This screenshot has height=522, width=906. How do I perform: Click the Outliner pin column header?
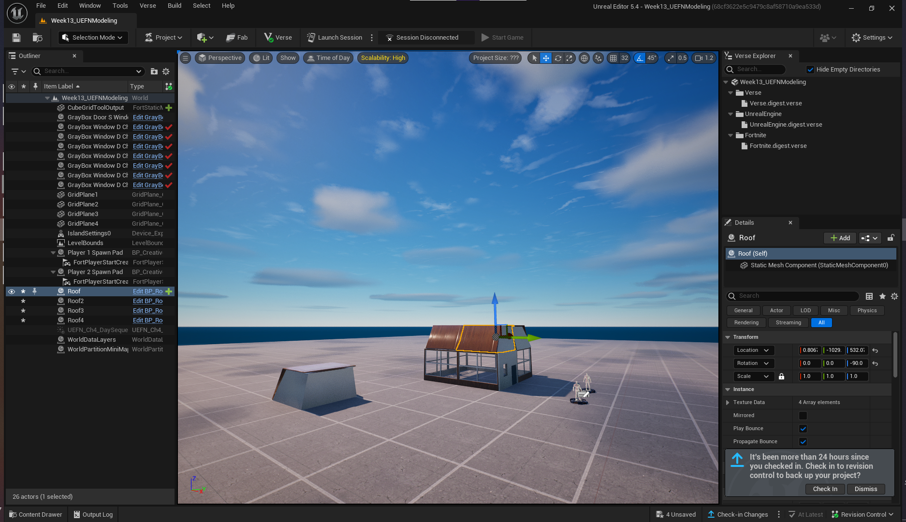pos(35,86)
